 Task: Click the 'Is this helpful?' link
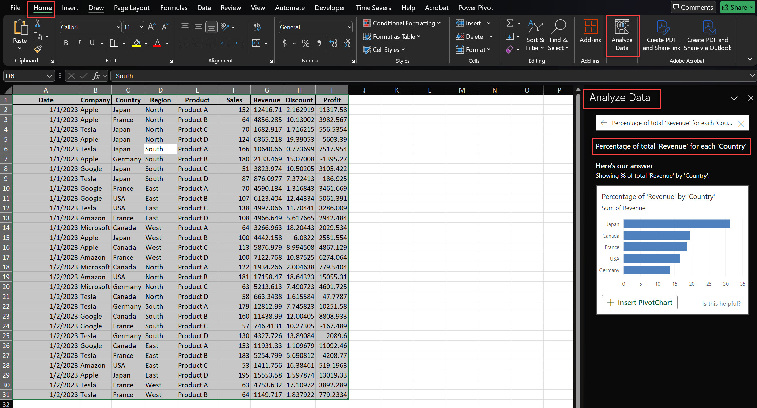[x=721, y=303]
